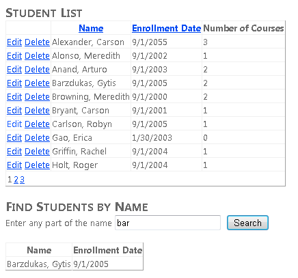Delete Anand, Arturo from the list

point(37,70)
